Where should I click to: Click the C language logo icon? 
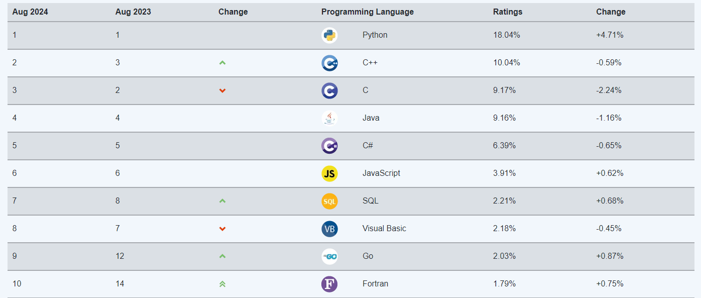click(x=329, y=90)
